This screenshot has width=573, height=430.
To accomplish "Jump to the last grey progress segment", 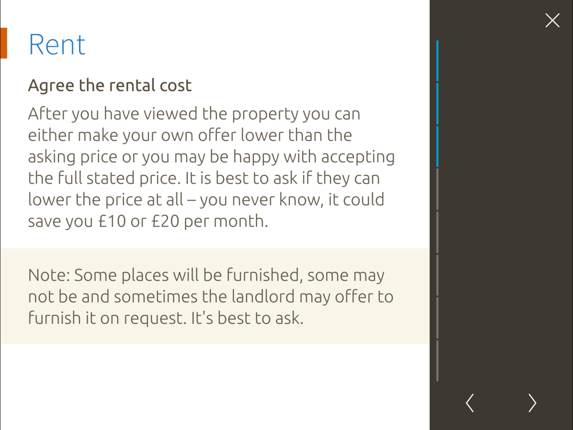I will [x=438, y=361].
